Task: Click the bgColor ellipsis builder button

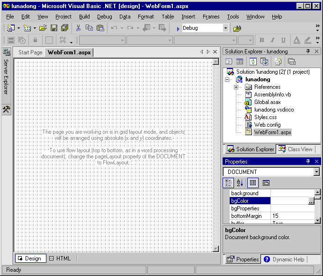Action: 311,201
